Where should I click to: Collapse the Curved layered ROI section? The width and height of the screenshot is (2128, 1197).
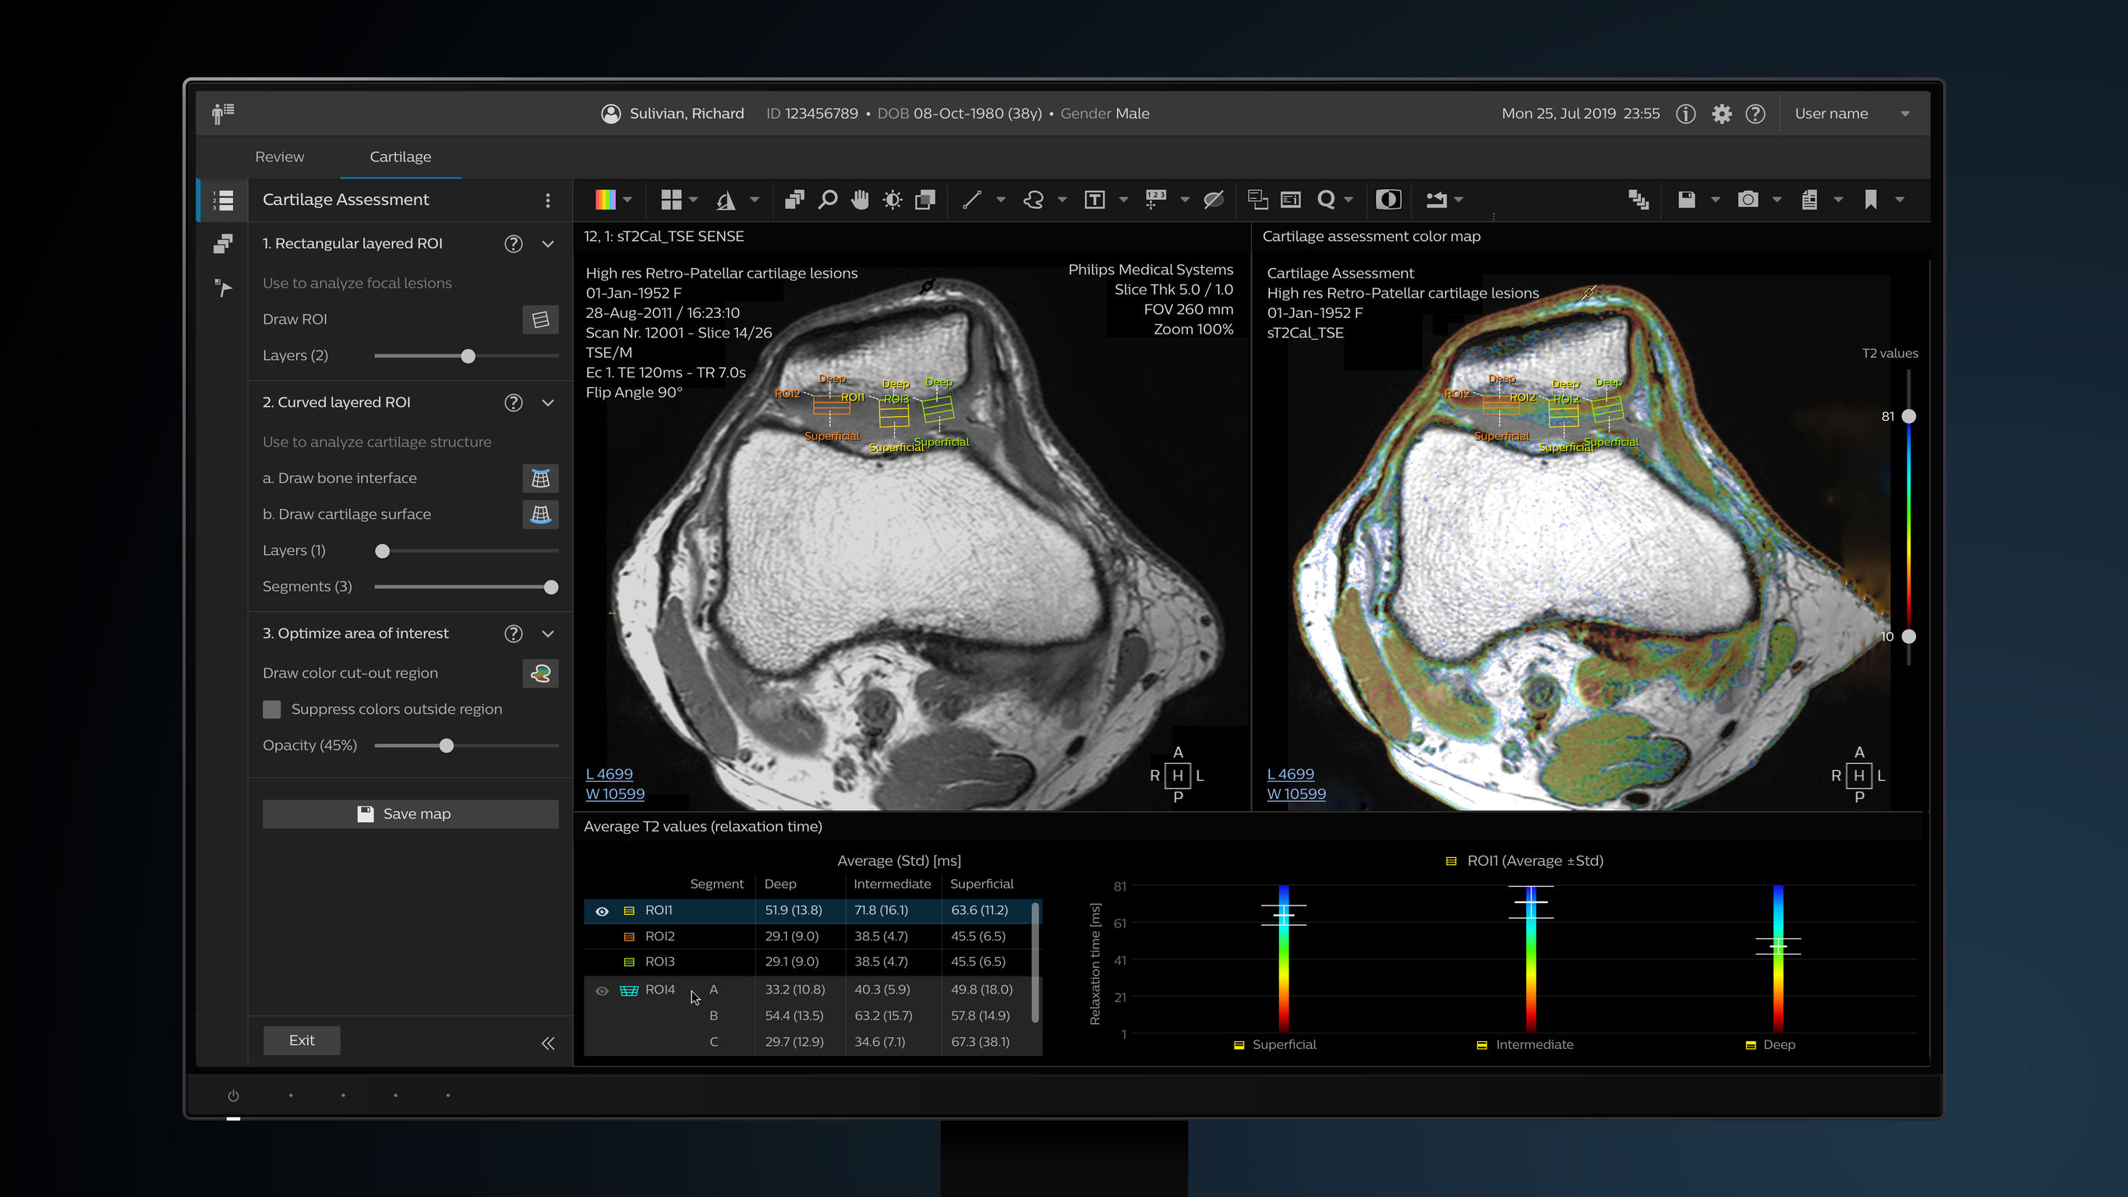tap(548, 402)
